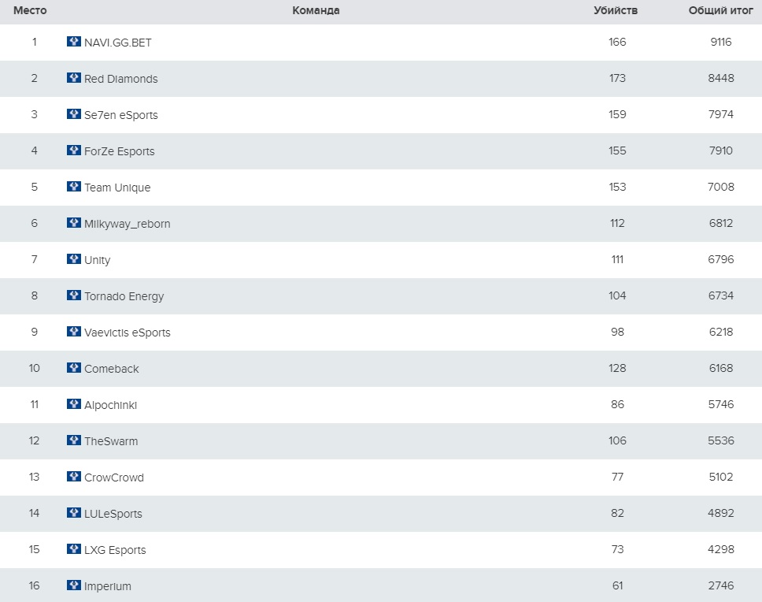Screen dimensions: 762x602
Task: Click the Alpochinki team name
Action: 110,405
